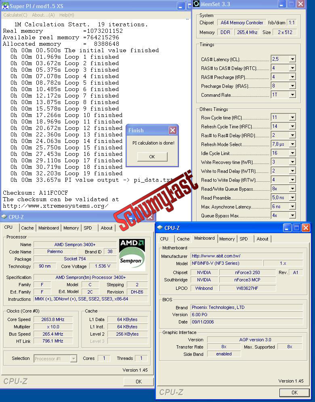315x402 pixels.
Task: Minimize the Super PI window
Action: pyautogui.click(x=181, y=6)
